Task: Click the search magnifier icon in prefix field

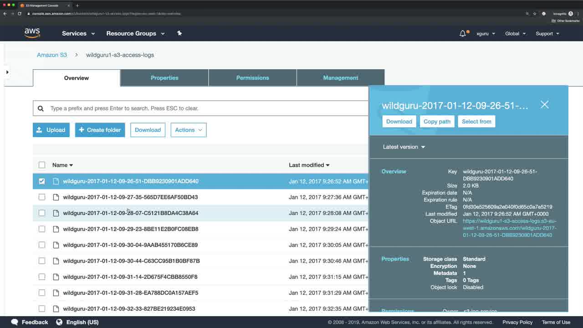Action: click(x=41, y=108)
